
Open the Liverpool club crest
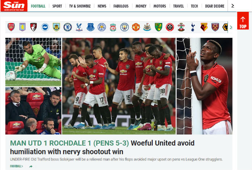coord(113,27)
